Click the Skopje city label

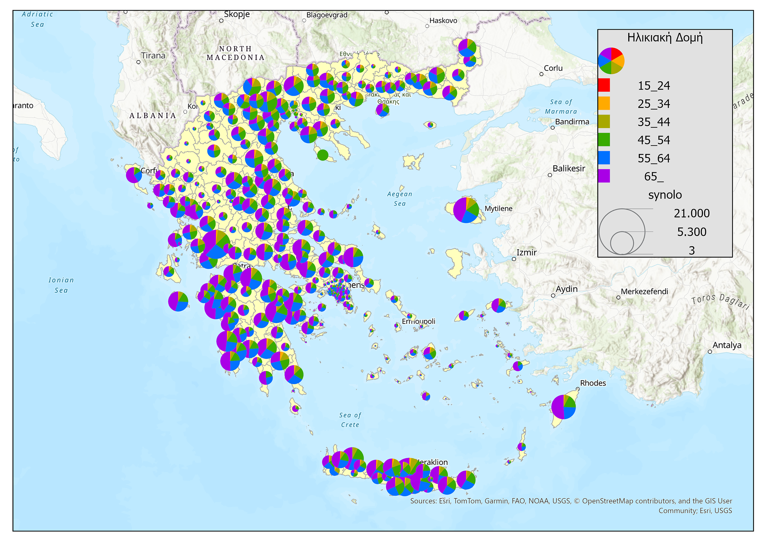pyautogui.click(x=236, y=14)
